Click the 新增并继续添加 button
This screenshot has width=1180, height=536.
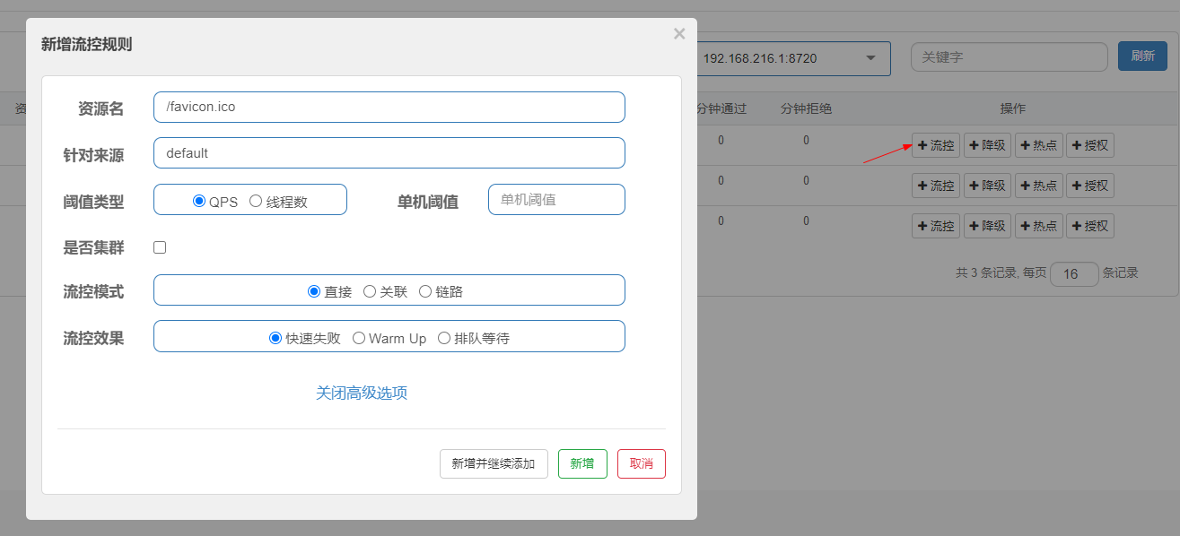click(x=494, y=463)
